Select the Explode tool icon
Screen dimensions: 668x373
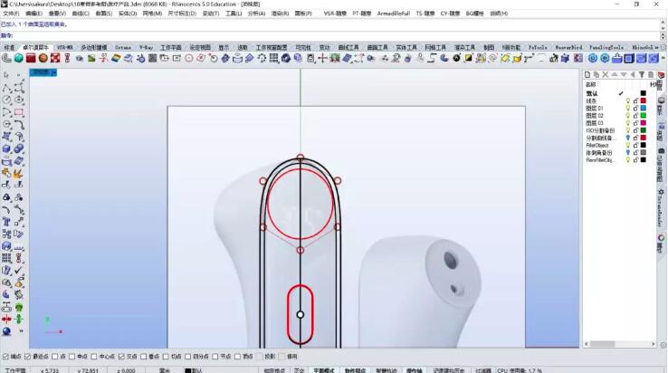(x=19, y=174)
